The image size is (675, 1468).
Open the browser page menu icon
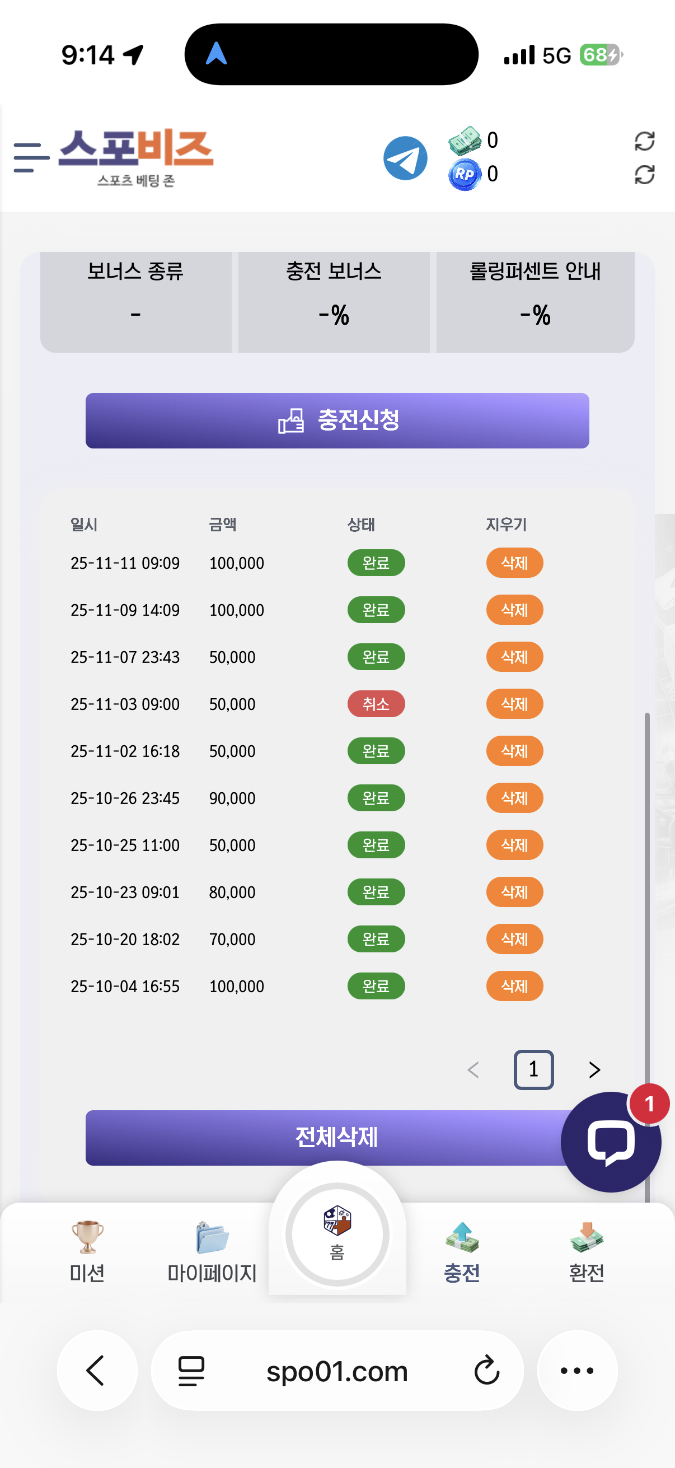point(191,1370)
